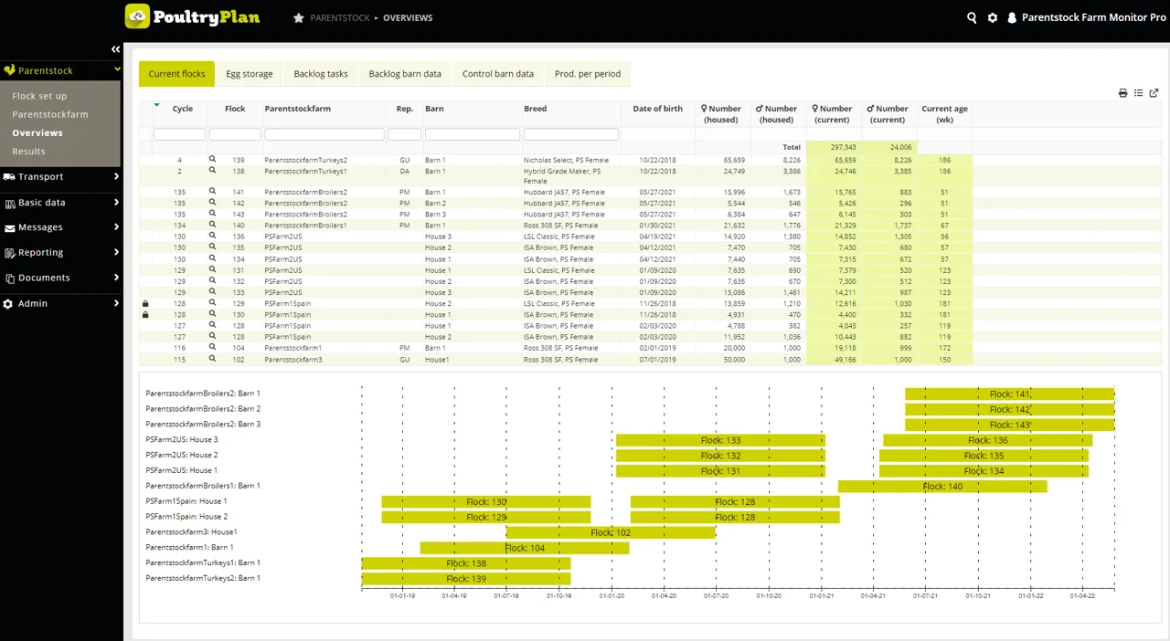Click the Flock: 140 timeline bar
This screenshot has width=1170, height=641.
[941, 487]
